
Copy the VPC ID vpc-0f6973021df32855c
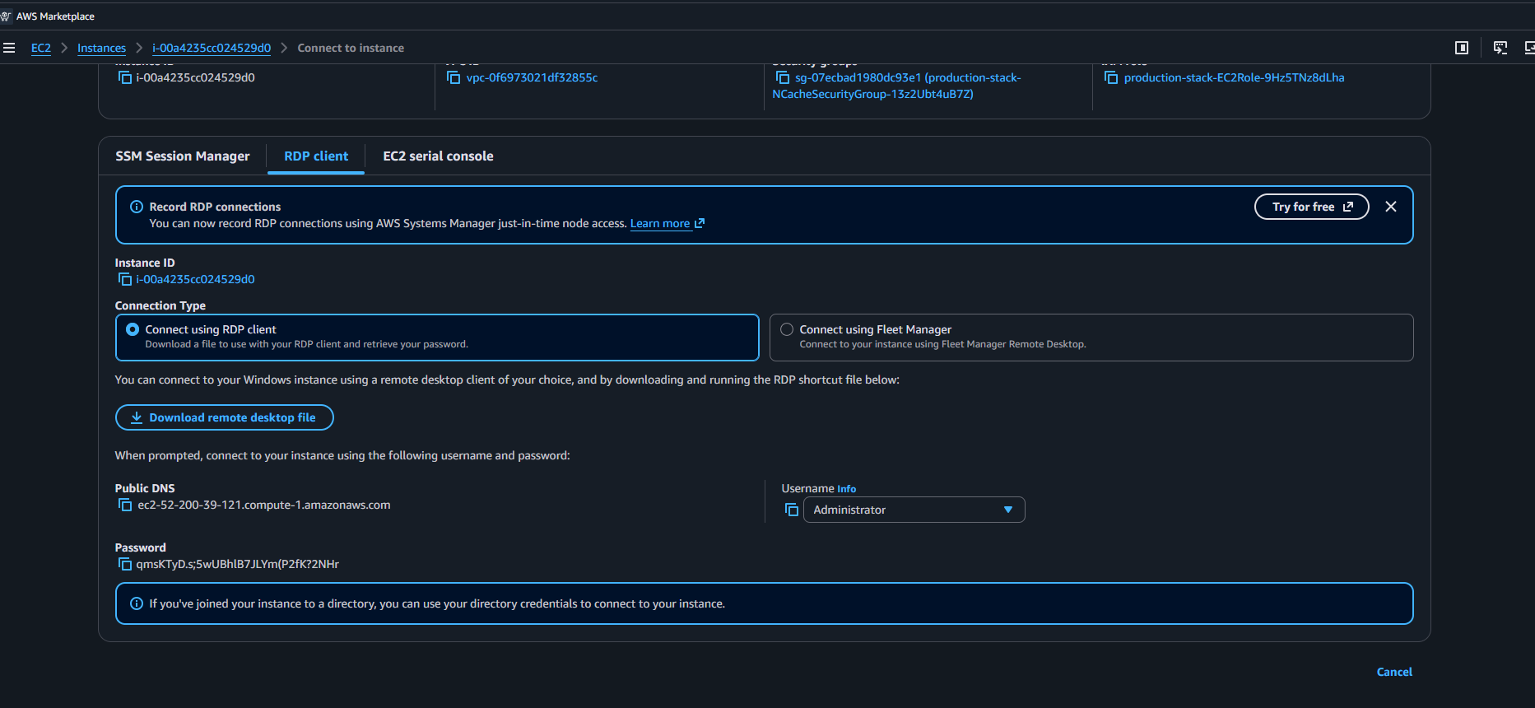pyautogui.click(x=454, y=77)
